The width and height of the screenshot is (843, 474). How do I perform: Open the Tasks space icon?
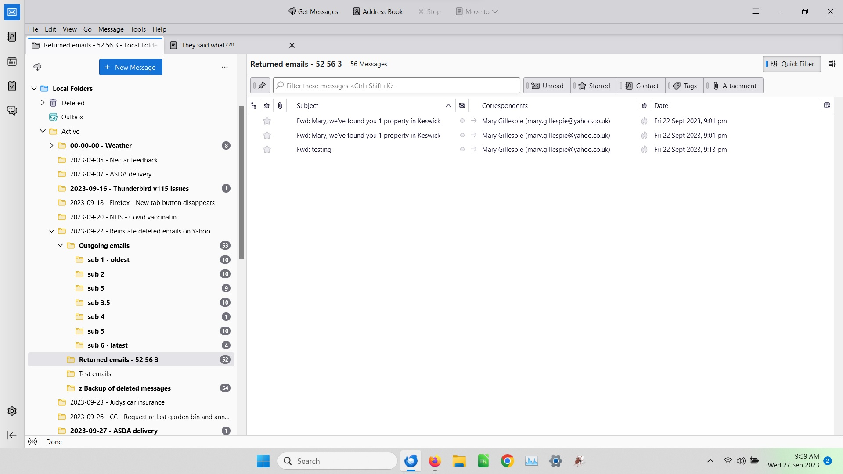pyautogui.click(x=12, y=86)
